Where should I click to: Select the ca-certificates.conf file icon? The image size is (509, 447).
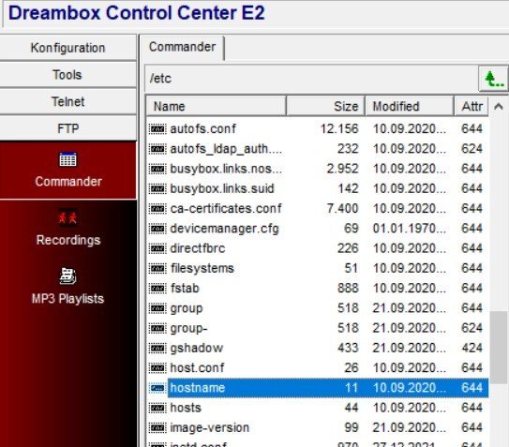click(x=157, y=209)
